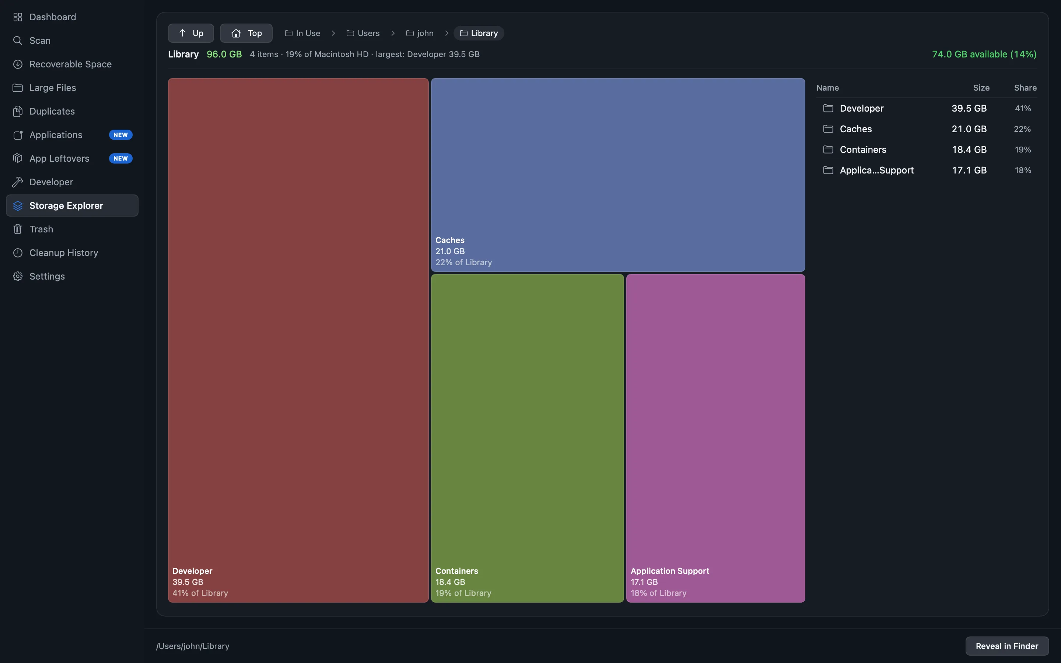Open the Settings gear icon
The width and height of the screenshot is (1061, 663).
(18, 276)
